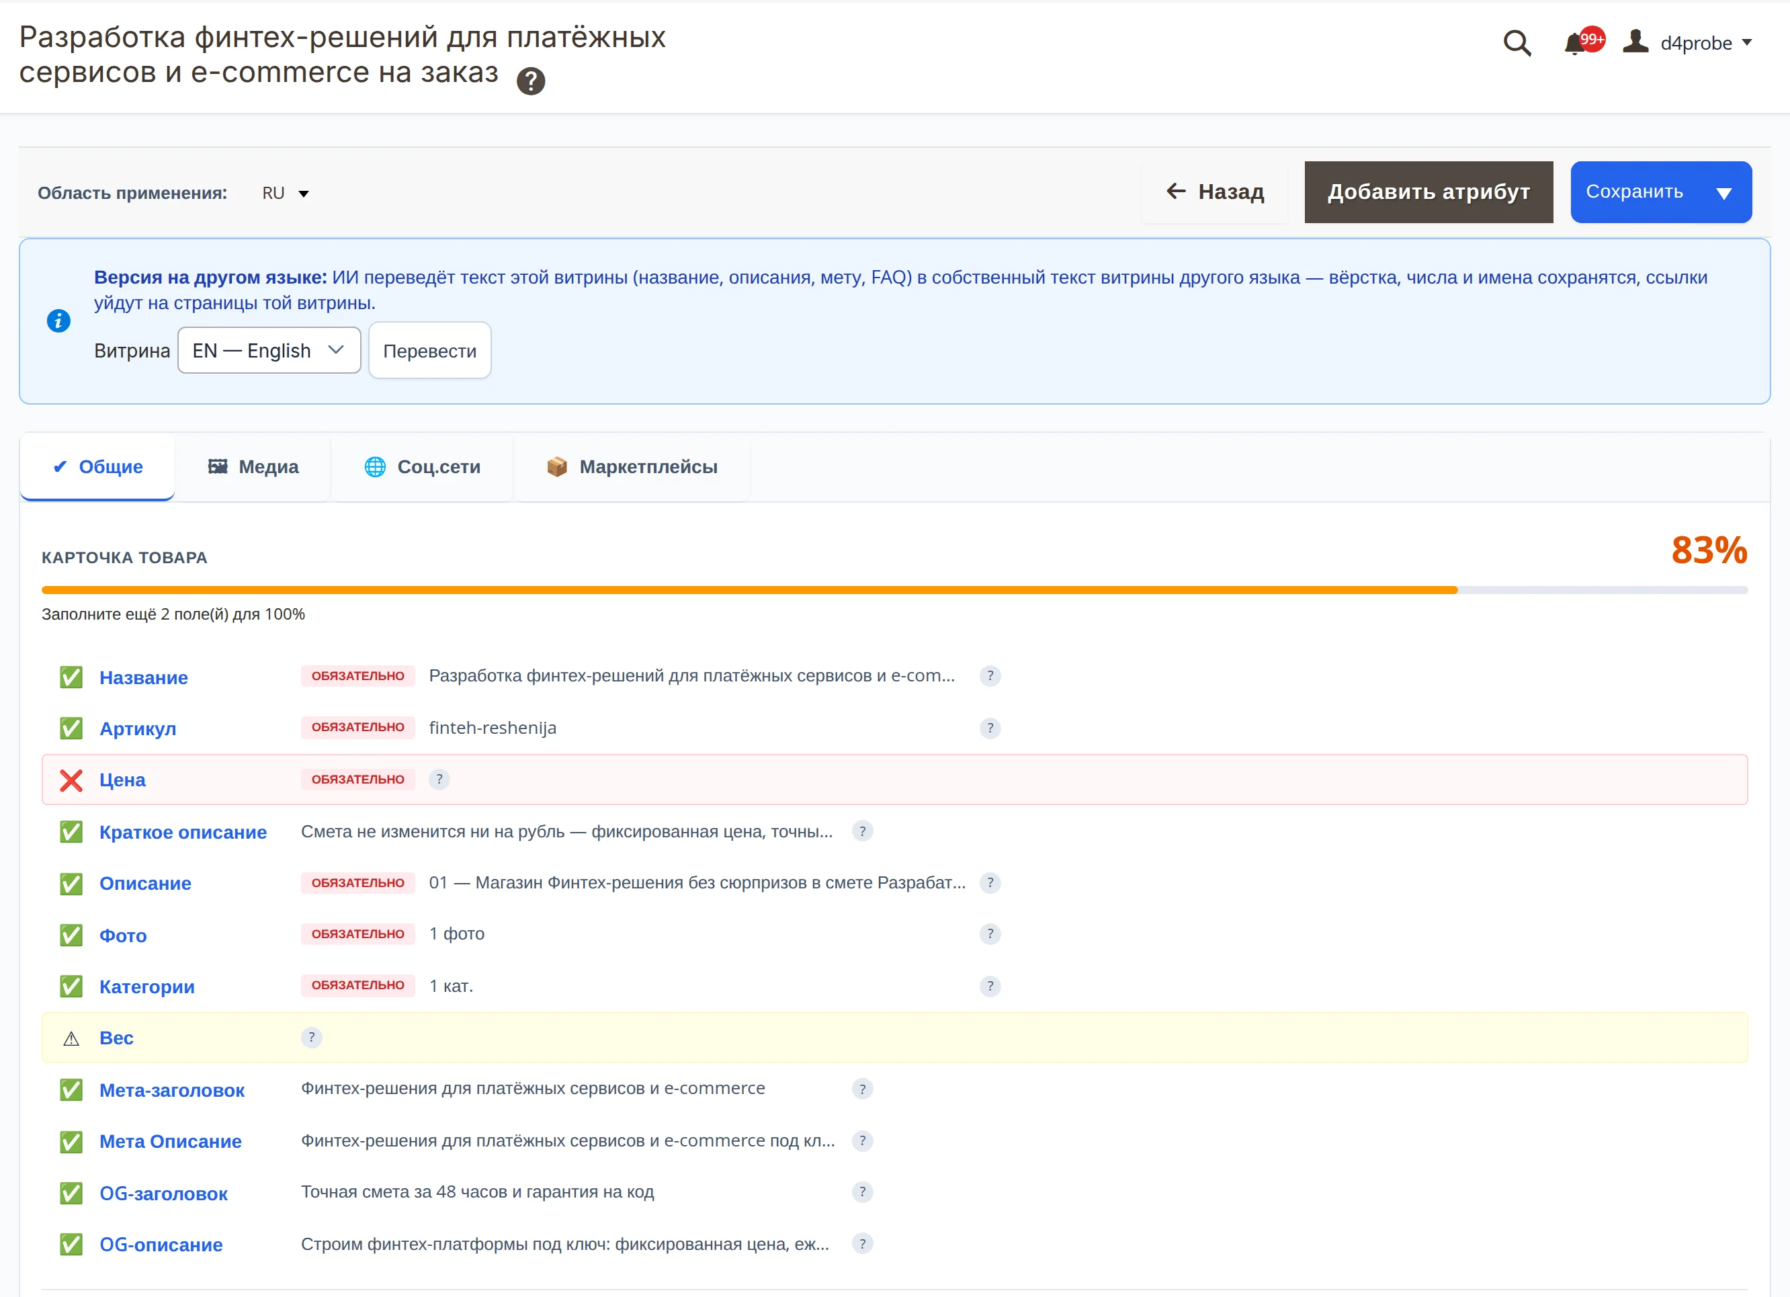The height and width of the screenshot is (1297, 1790).
Task: Open the RU scope dropdown
Action: (x=285, y=194)
